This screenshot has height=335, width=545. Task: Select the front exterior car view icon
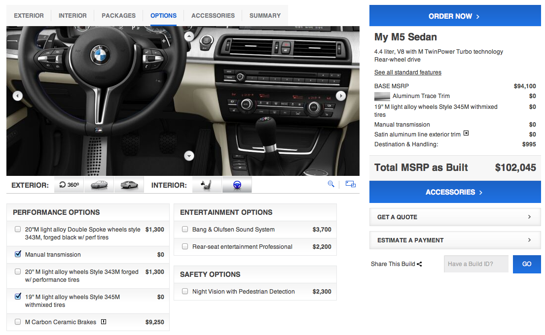tap(99, 185)
